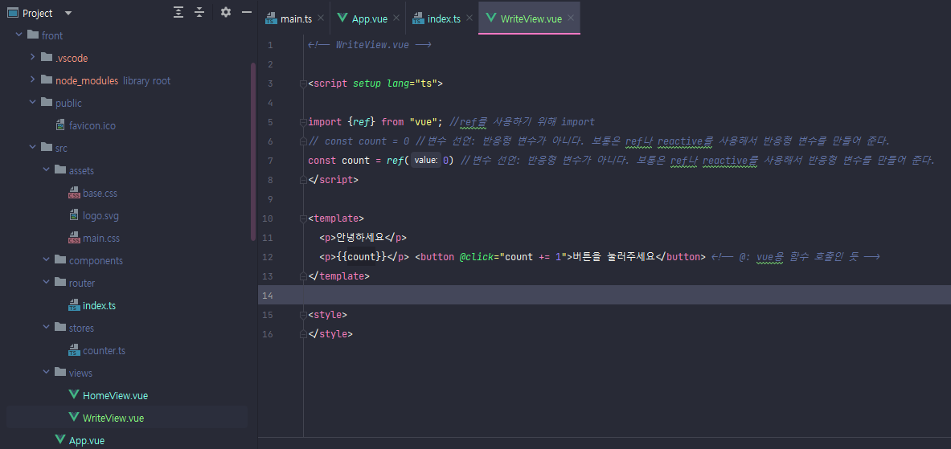Click the 안녕하세요 text on line 11
951x449 pixels.
(359, 238)
